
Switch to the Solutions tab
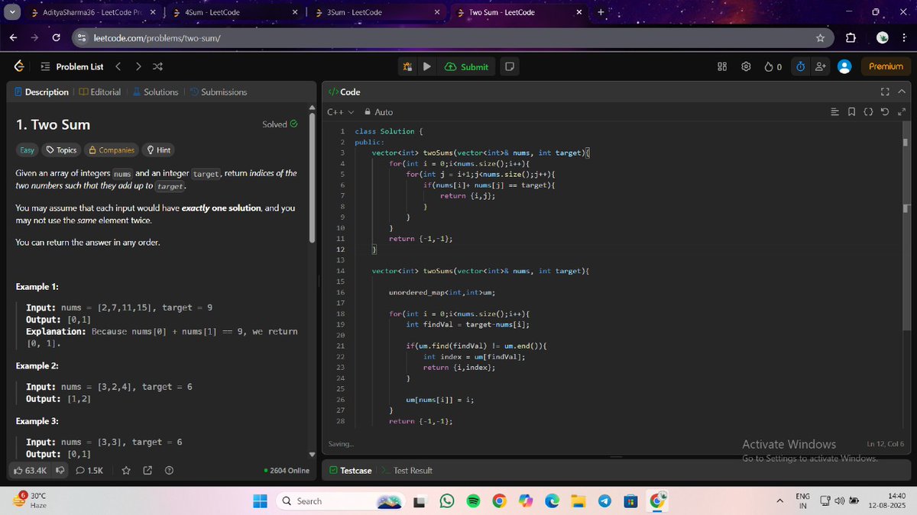pos(155,92)
